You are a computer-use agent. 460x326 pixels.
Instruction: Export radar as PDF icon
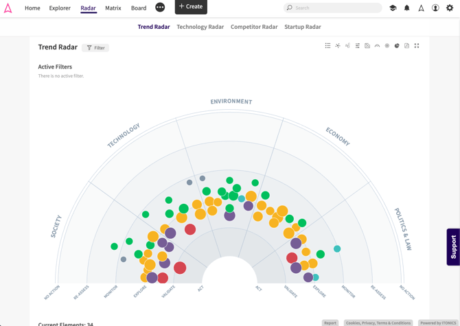coord(406,45)
